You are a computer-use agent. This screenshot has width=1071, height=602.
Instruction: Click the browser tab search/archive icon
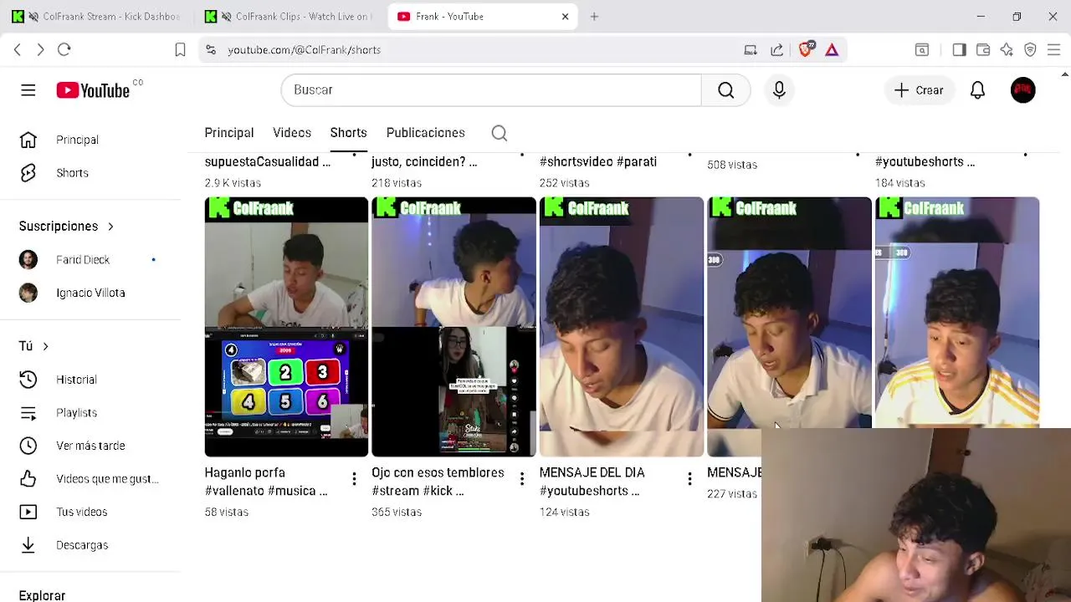921,50
